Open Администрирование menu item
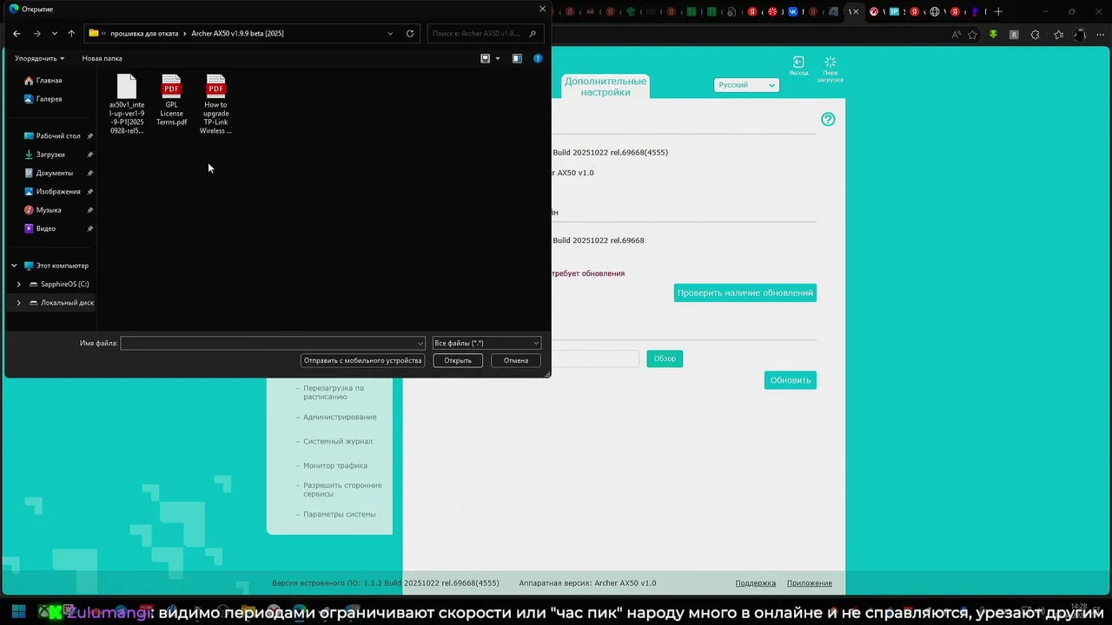This screenshot has width=1112, height=625. [x=340, y=417]
